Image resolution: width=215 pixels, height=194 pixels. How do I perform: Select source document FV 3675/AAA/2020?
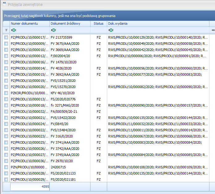pos(65,44)
